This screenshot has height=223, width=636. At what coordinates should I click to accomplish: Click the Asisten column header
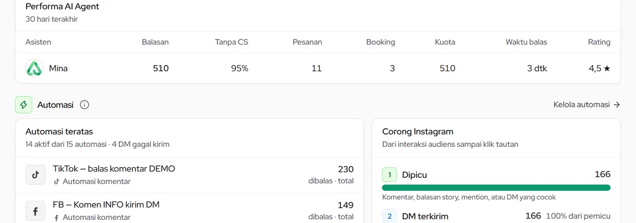tap(39, 42)
